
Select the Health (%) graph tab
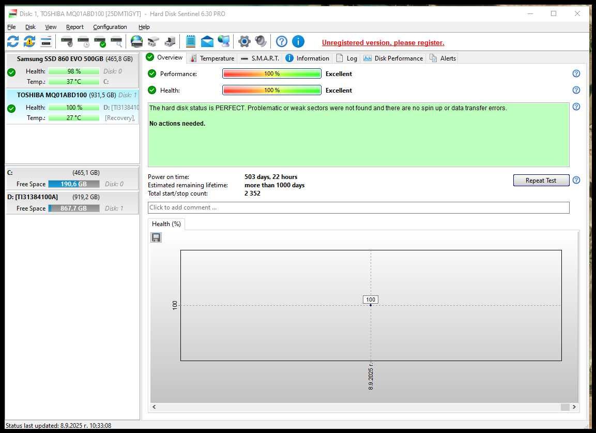coord(166,224)
